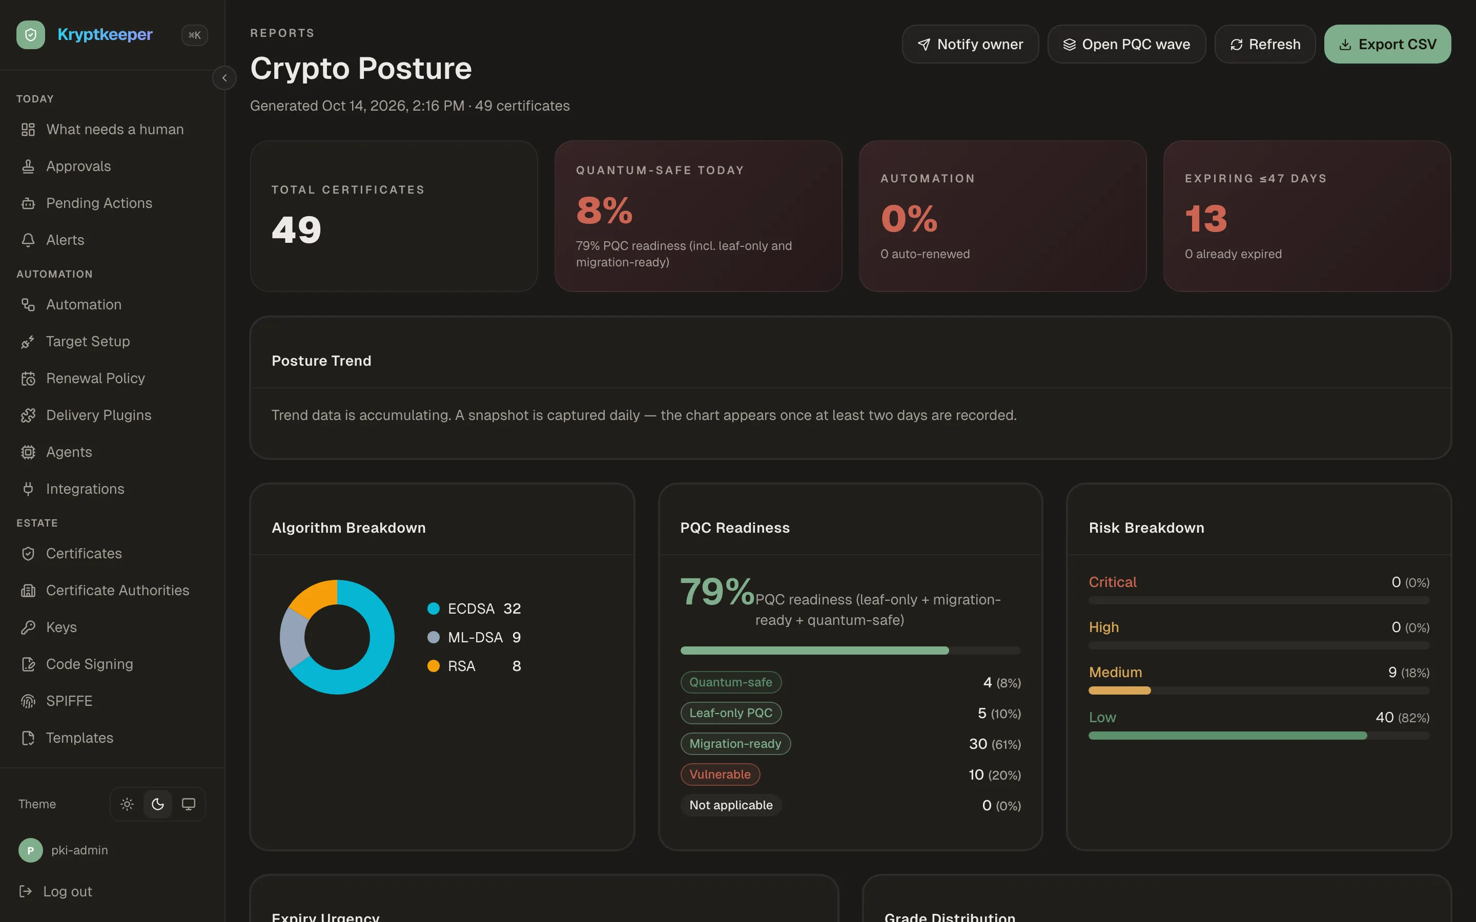Open Automation workflow icon
Screen dimensions: 1476x922
click(28, 304)
